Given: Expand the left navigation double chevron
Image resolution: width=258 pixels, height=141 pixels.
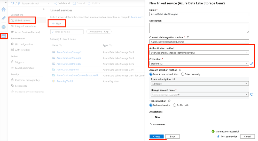Looking at the screenshot, I should (x=6, y=3).
